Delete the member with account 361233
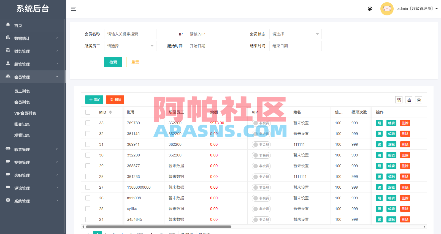The width and height of the screenshot is (441, 234). pos(405,177)
